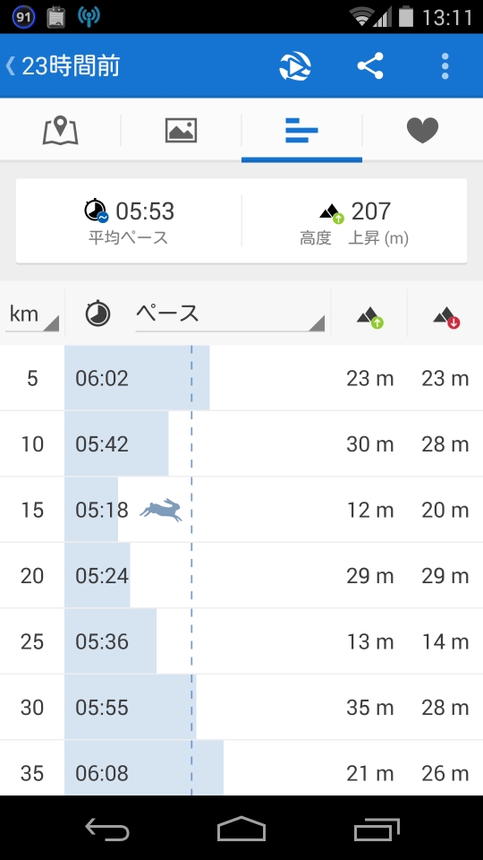The image size is (483, 860).
Task: Go back via 23時間前 header
Action: (62, 66)
